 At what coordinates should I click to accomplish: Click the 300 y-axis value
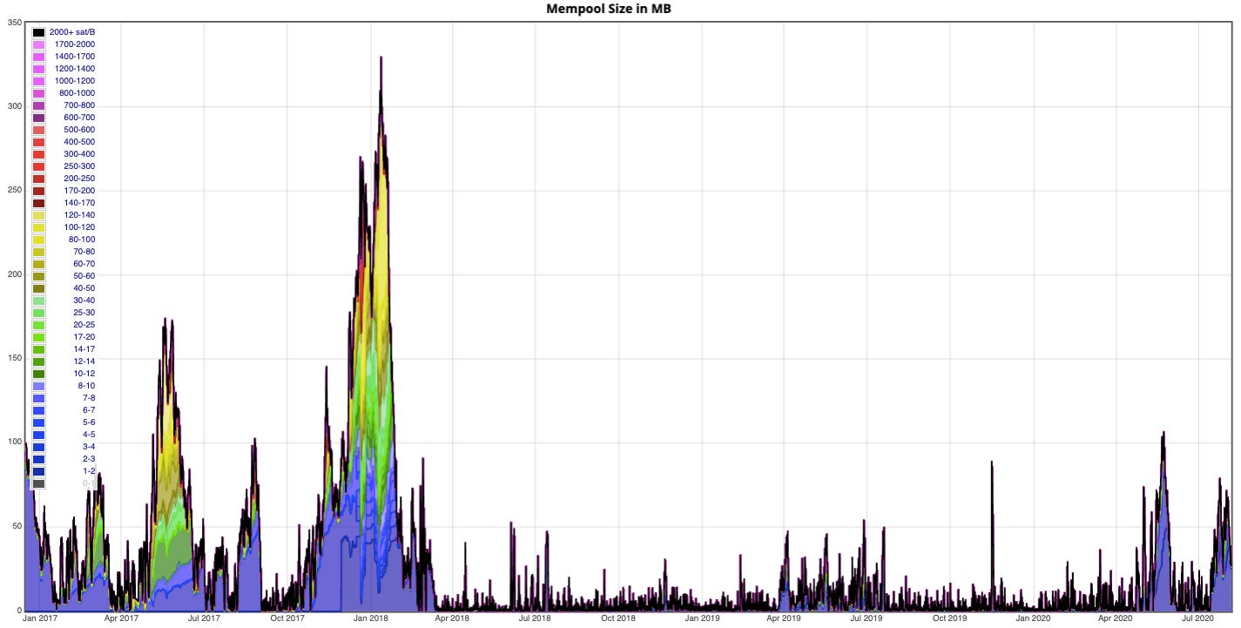(x=14, y=106)
